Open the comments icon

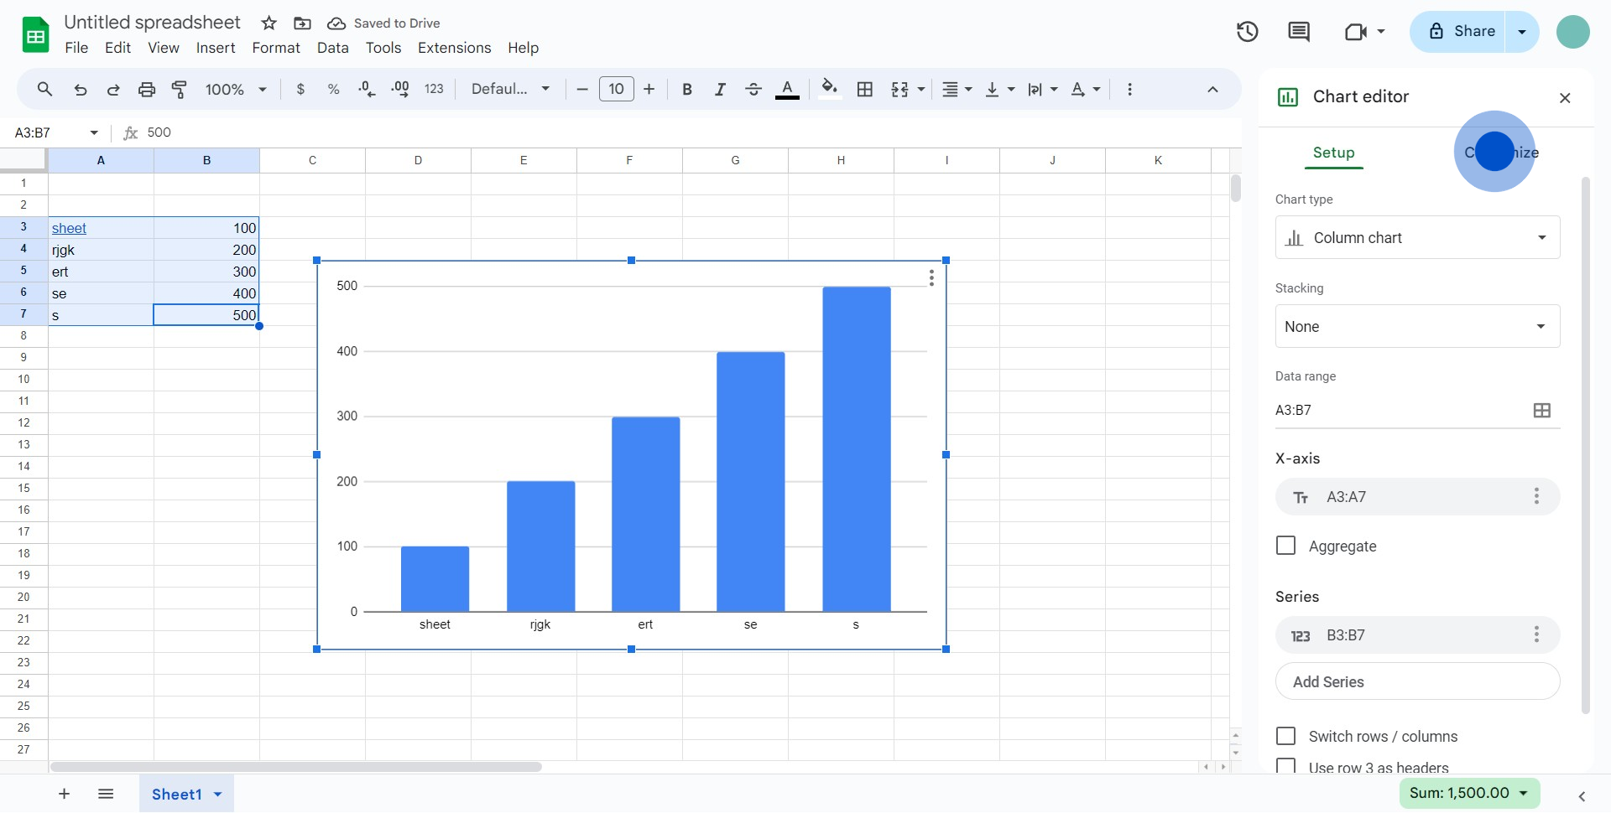tap(1299, 32)
